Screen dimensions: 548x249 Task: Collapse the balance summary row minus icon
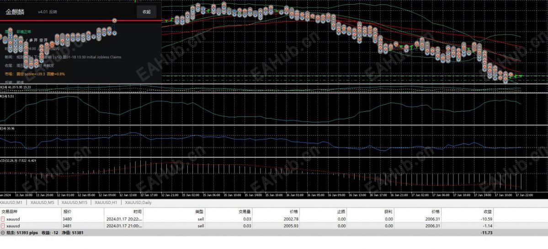pos(2,233)
